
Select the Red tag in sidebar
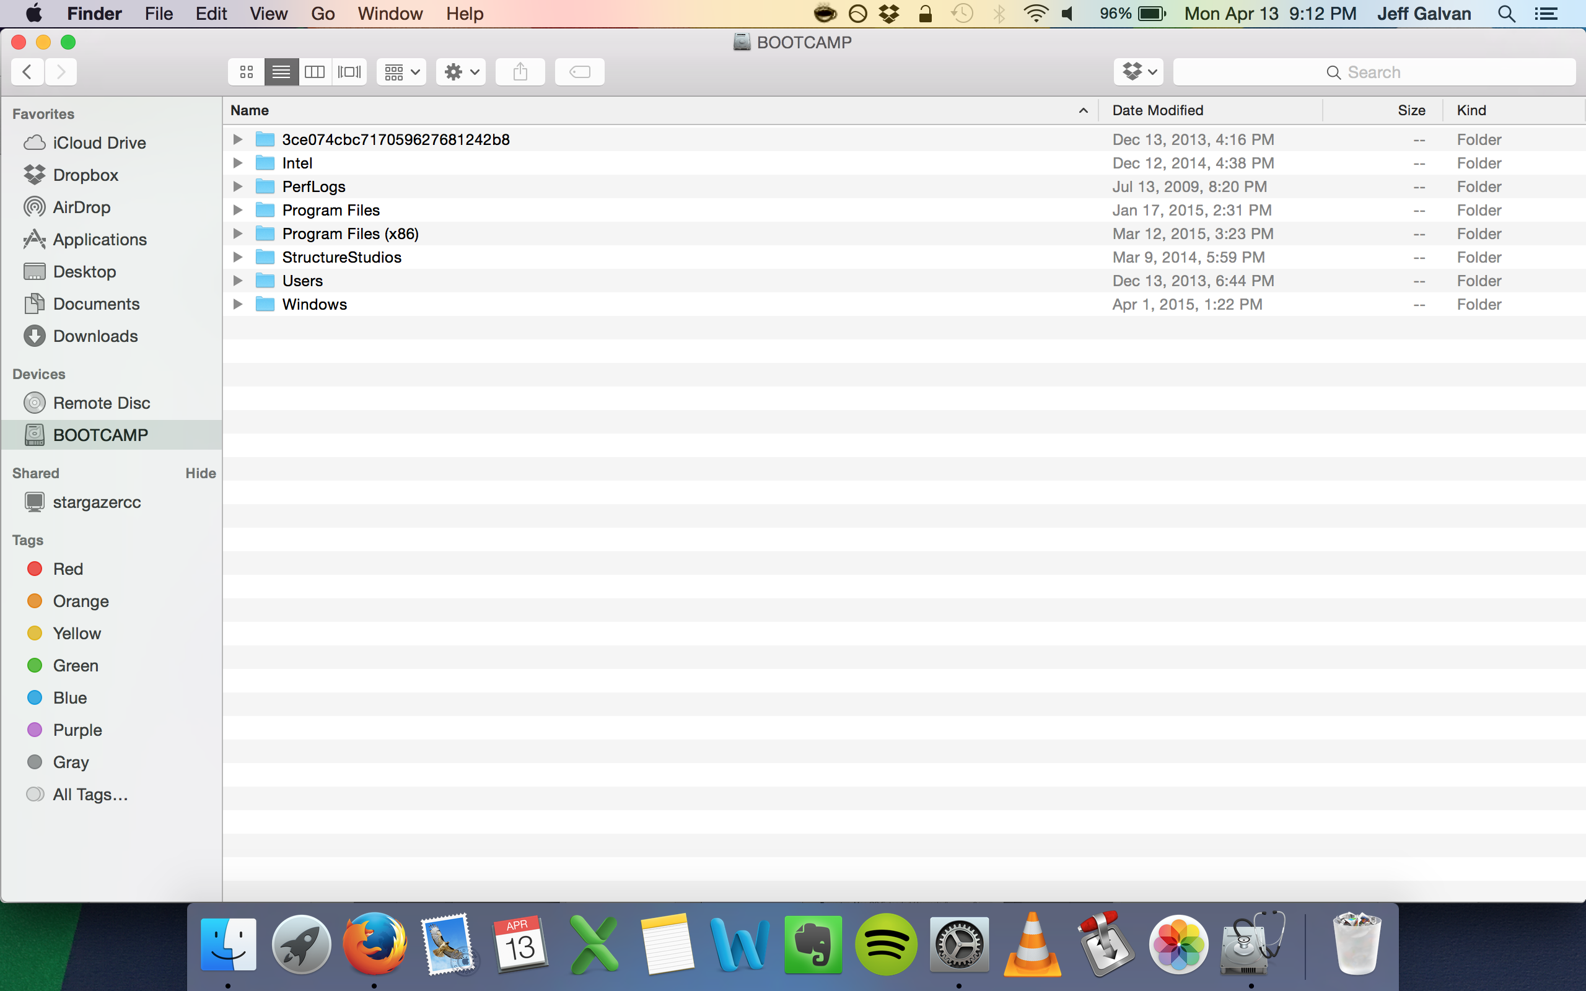point(68,569)
